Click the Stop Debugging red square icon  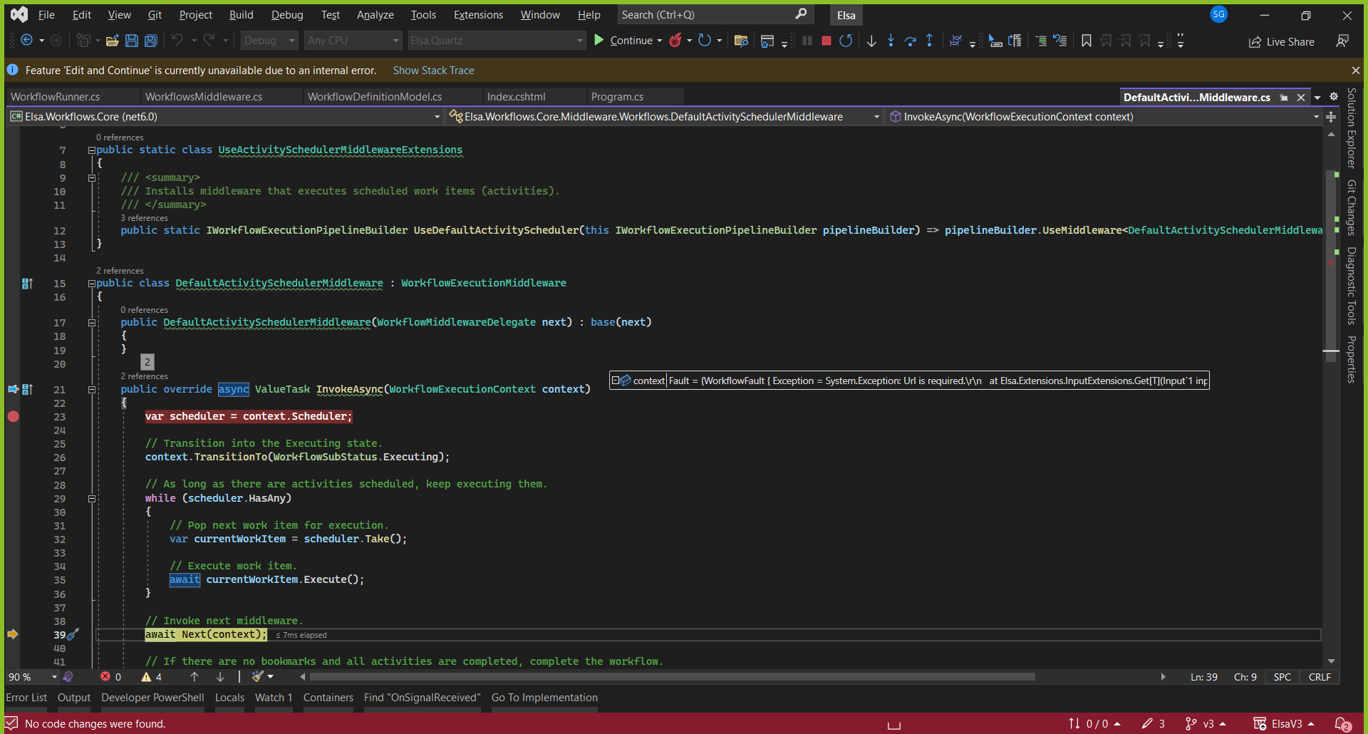coord(826,41)
